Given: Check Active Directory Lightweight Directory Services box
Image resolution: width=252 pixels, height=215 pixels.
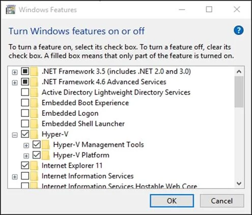Looking at the screenshot, I should [25, 93].
